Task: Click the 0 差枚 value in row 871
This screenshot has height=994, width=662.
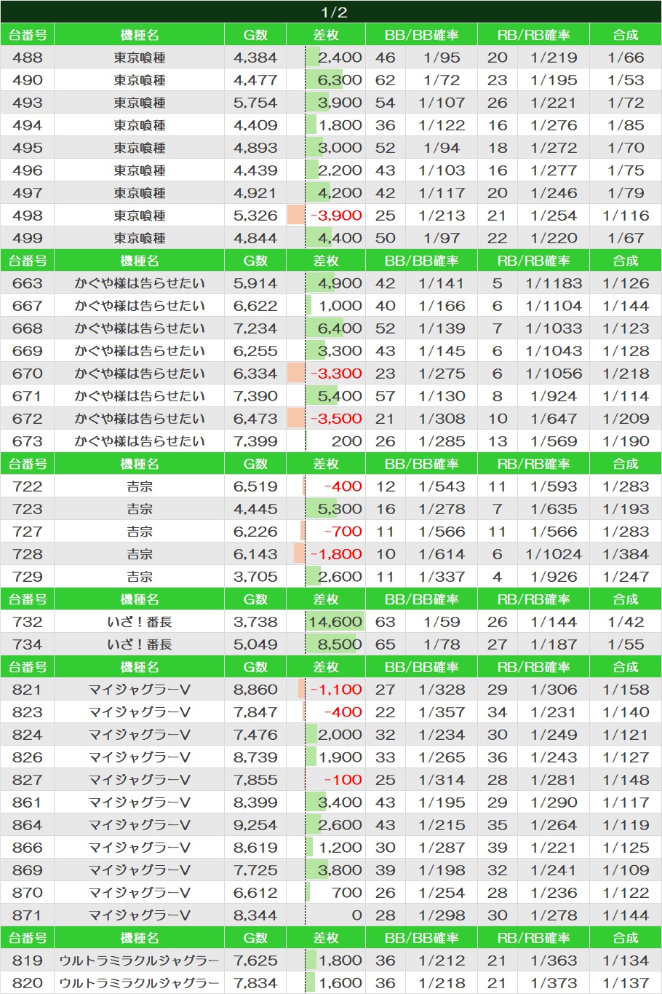Action: (356, 915)
